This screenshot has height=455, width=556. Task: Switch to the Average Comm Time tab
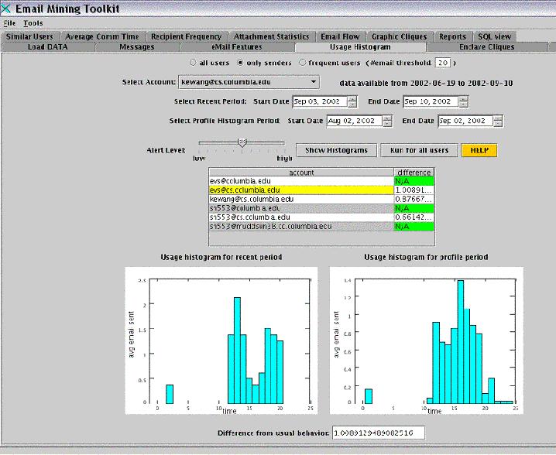102,36
